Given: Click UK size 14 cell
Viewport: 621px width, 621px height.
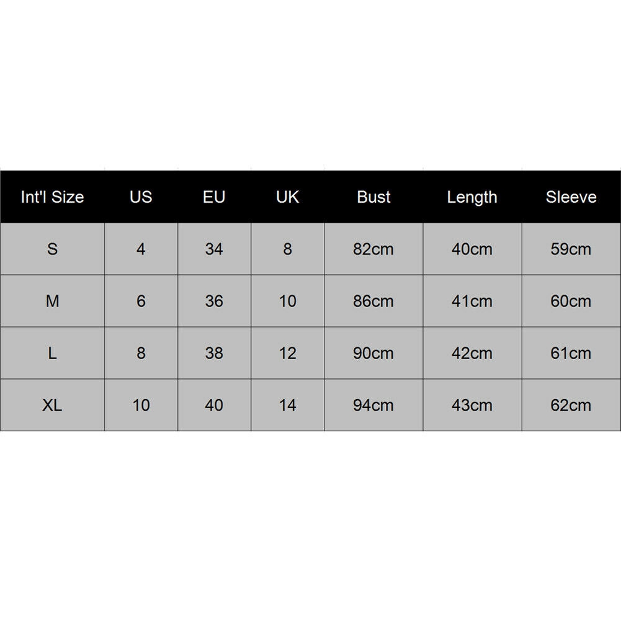Looking at the screenshot, I should pyautogui.click(x=287, y=406).
